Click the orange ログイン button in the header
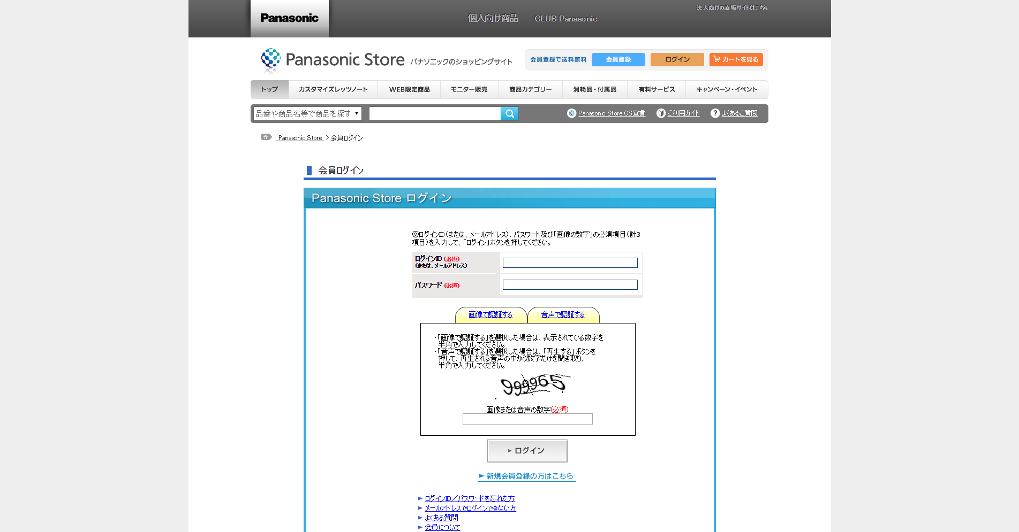The image size is (1019, 532). (677, 59)
